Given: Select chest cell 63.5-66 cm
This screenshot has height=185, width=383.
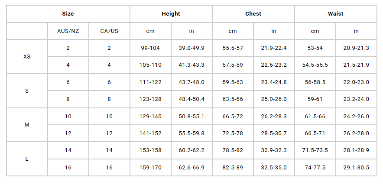Looking at the screenshot, I should click(x=233, y=99).
